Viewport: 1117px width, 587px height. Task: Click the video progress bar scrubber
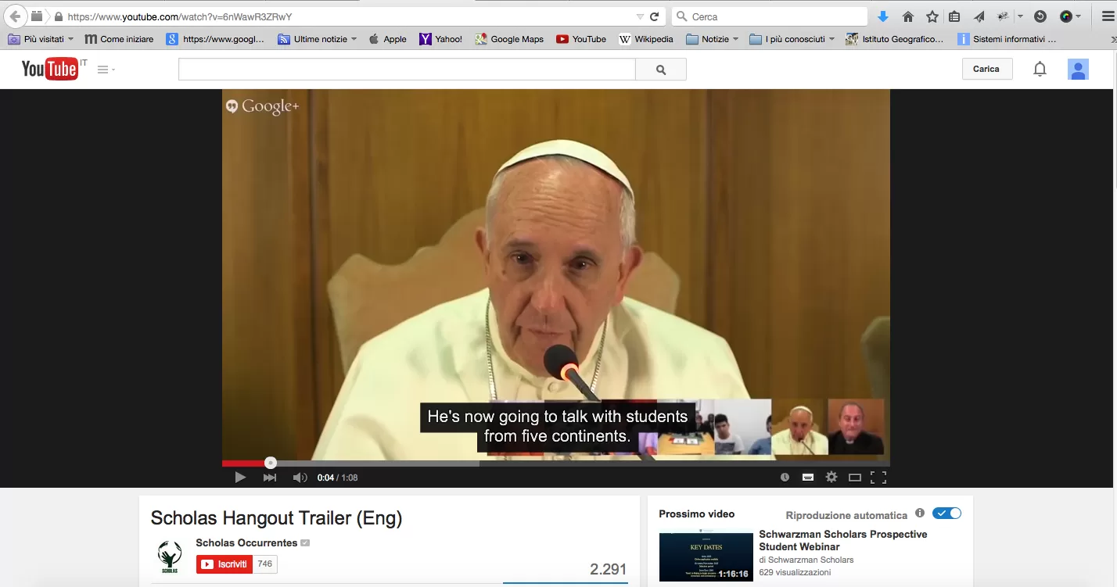tap(271, 463)
